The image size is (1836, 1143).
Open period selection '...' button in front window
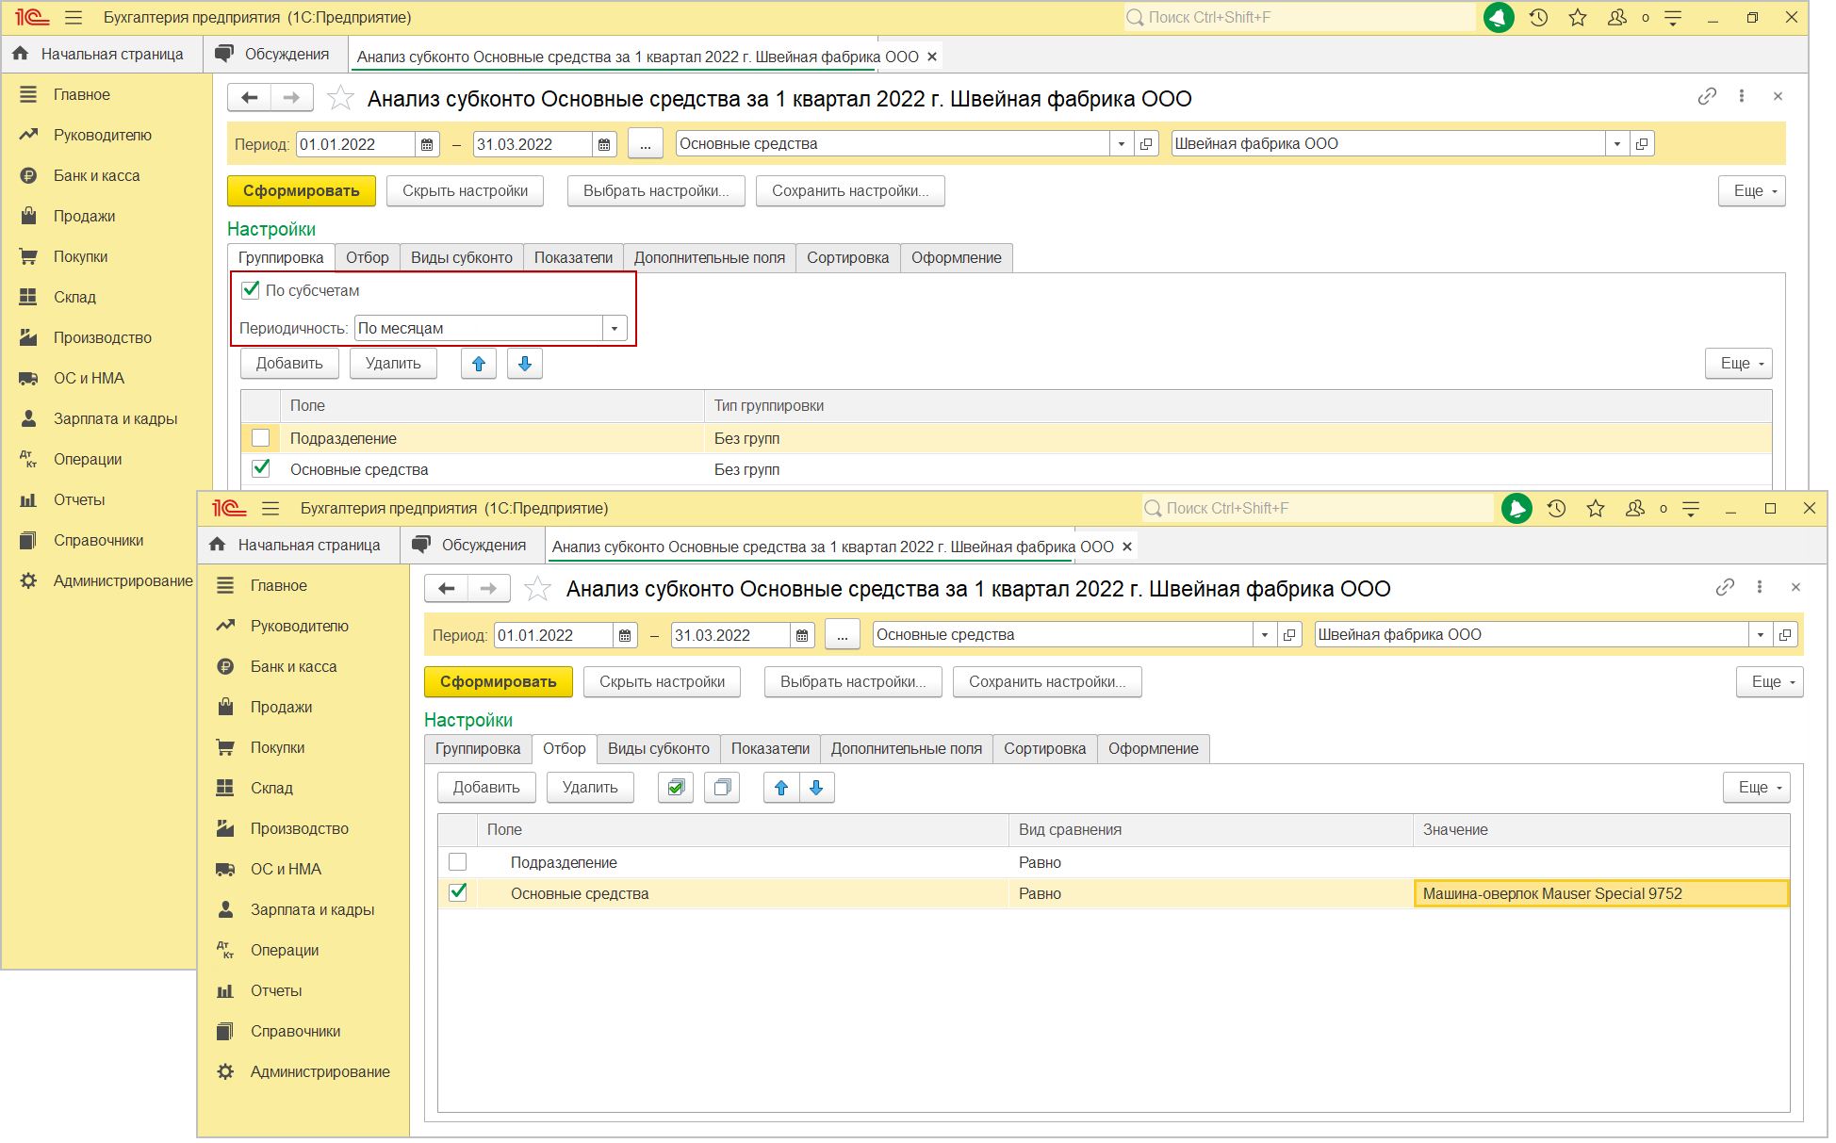[x=843, y=635]
